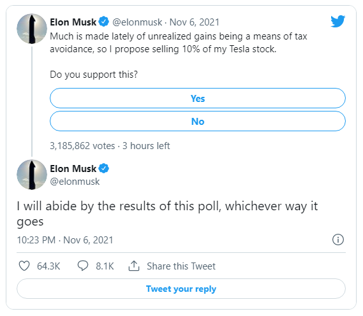
Task: Click the heart like icon
Action: pos(24,266)
